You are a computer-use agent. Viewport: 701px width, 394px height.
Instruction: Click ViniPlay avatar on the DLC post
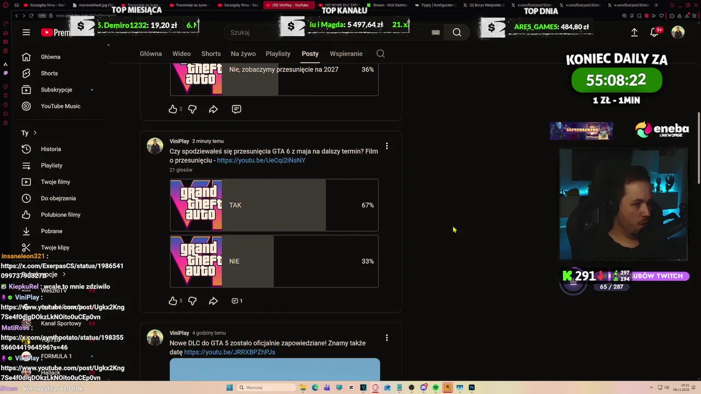[x=155, y=338]
